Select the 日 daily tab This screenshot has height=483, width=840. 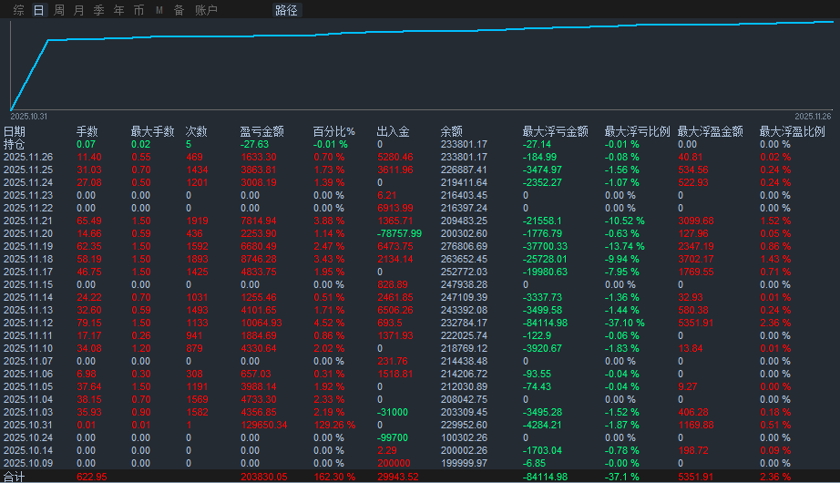pyautogui.click(x=38, y=10)
